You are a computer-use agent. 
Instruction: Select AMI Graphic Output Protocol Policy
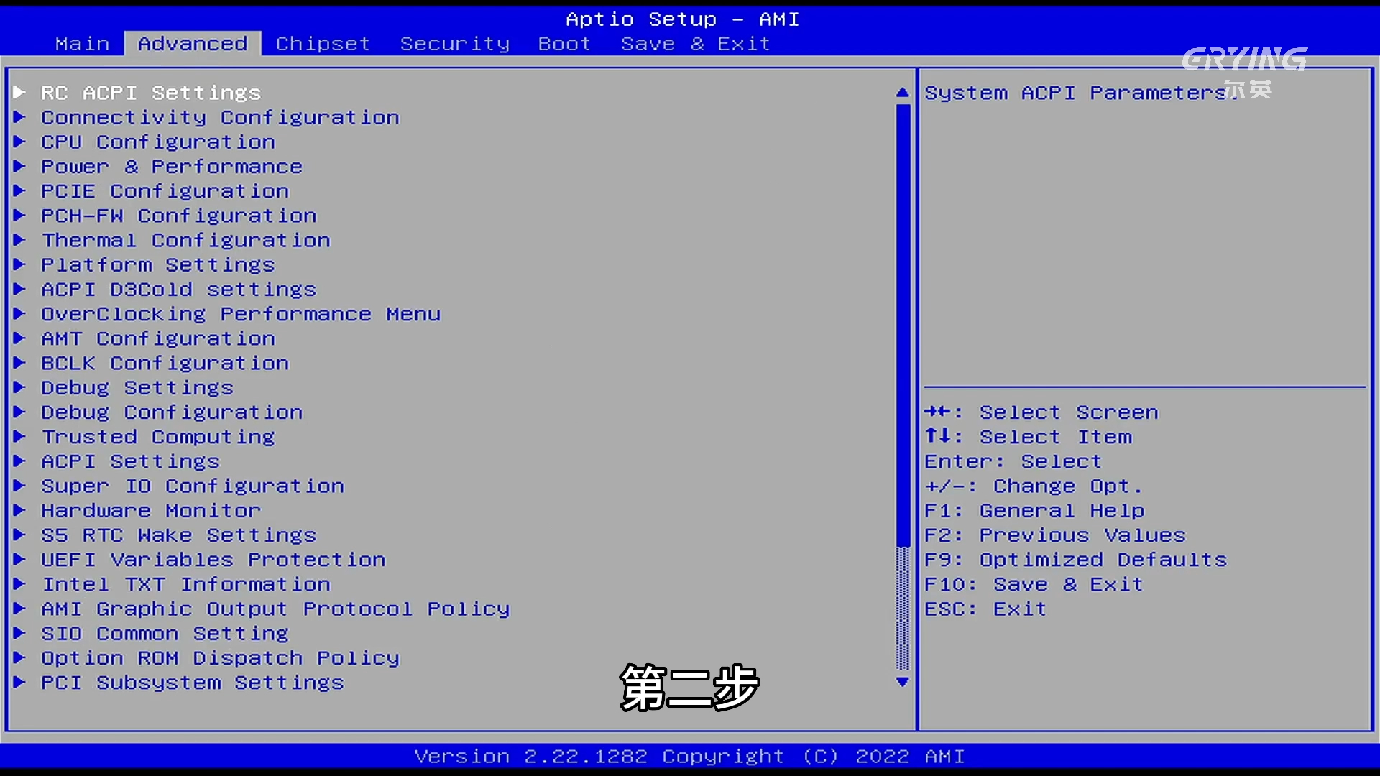click(275, 609)
